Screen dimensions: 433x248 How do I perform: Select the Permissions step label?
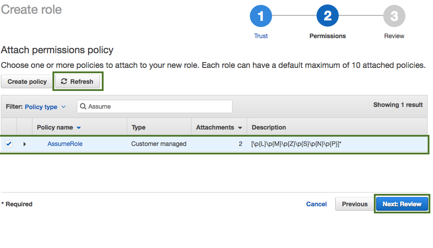[327, 36]
